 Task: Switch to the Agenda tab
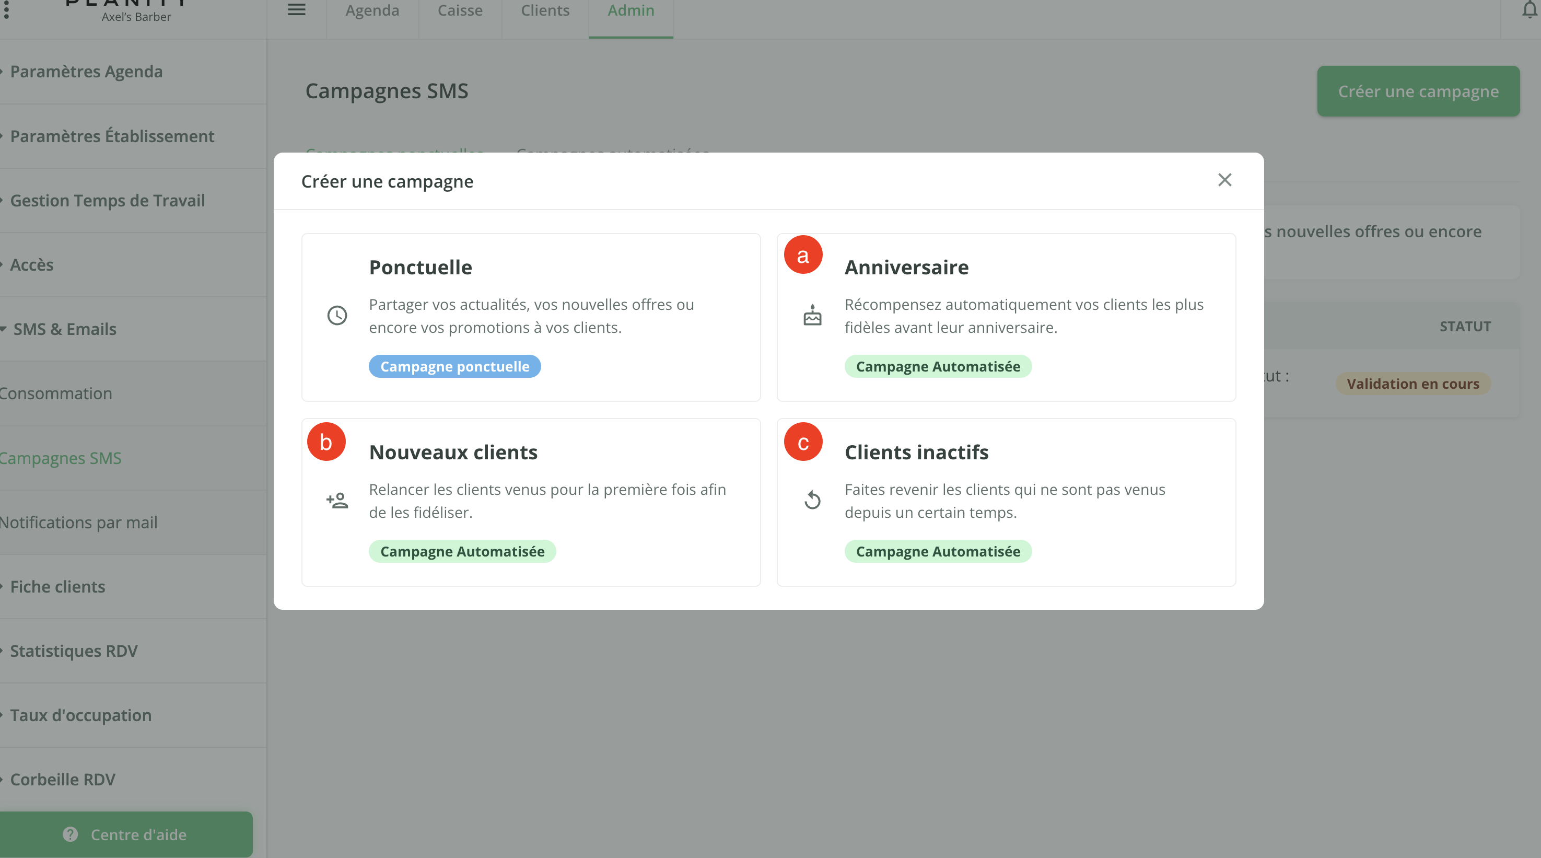pyautogui.click(x=372, y=11)
